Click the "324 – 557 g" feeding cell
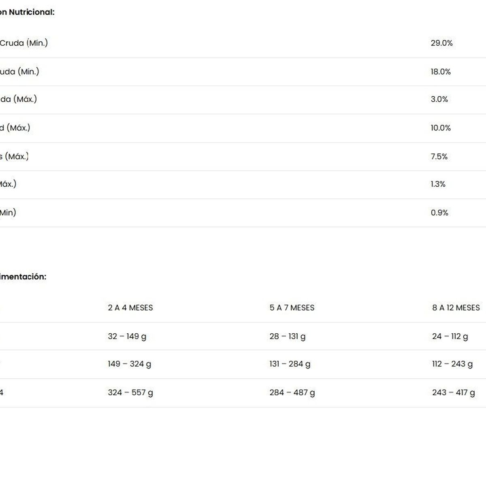Image resolution: width=486 pixels, height=486 pixels. pos(130,392)
